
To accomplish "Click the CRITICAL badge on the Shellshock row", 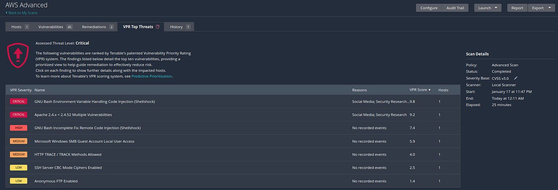I will click(x=19, y=102).
